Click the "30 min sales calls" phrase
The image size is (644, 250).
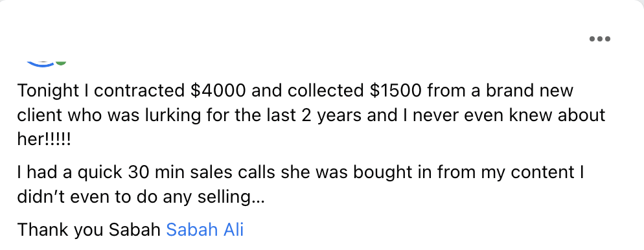point(201,172)
